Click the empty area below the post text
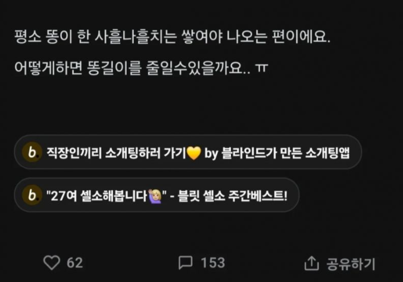403x282 pixels. coord(201,105)
